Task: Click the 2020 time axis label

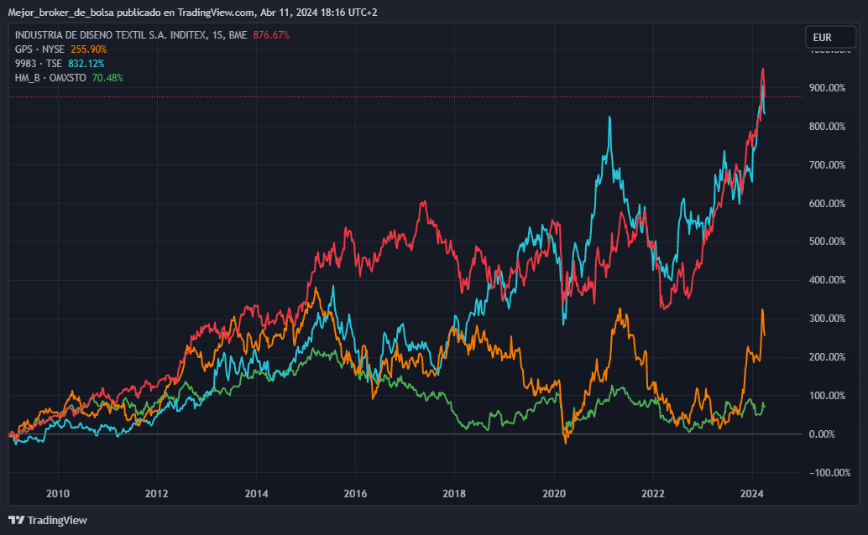Action: [x=554, y=494]
